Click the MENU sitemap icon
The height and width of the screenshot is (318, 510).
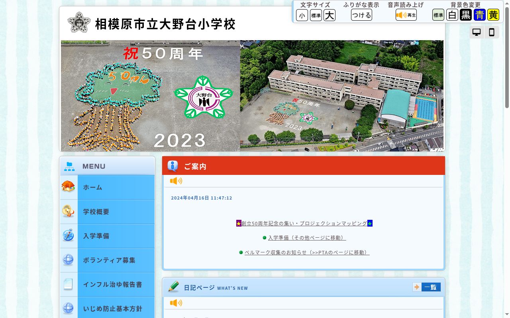point(70,166)
